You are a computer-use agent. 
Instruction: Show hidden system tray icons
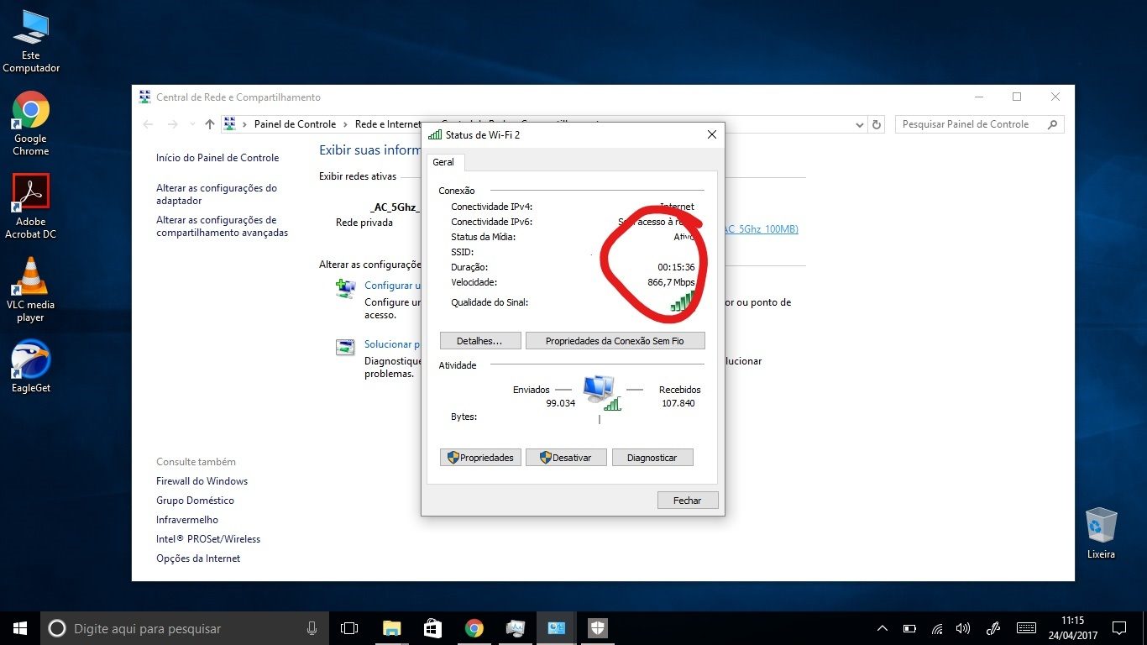883,628
